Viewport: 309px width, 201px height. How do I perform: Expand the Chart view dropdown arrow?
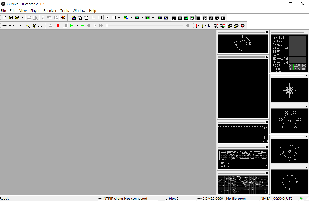tap(142, 17)
